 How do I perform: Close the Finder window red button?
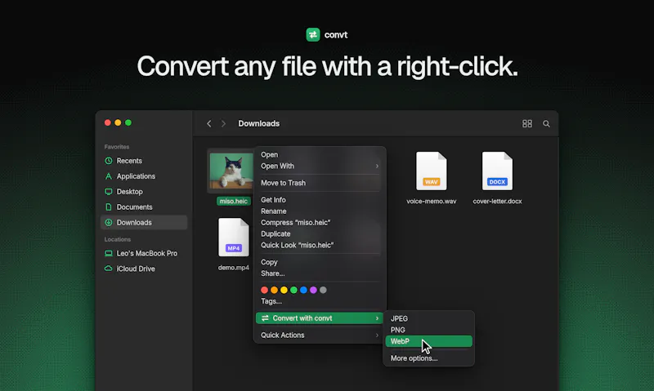point(108,122)
